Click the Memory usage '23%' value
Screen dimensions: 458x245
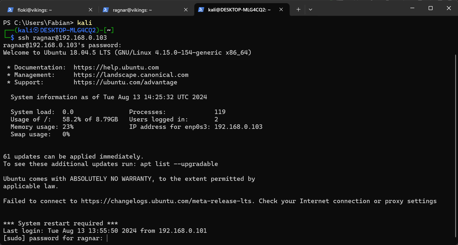pyautogui.click(x=68, y=127)
